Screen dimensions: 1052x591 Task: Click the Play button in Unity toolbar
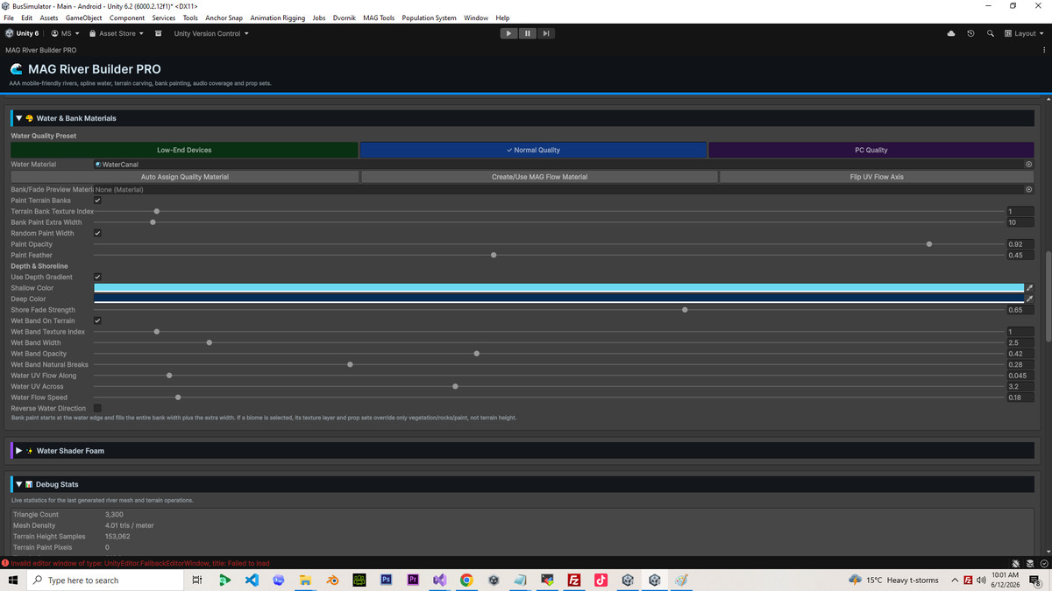508,33
